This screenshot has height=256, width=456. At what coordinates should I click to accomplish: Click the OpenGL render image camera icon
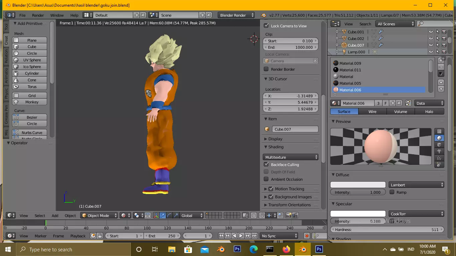[289, 215]
